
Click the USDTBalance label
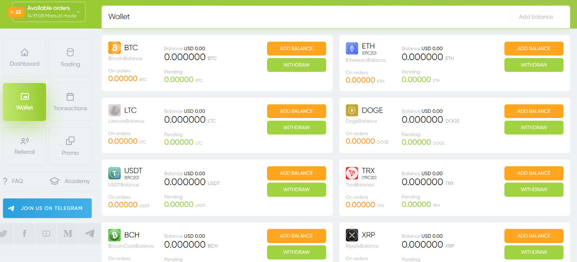pyautogui.click(x=124, y=185)
